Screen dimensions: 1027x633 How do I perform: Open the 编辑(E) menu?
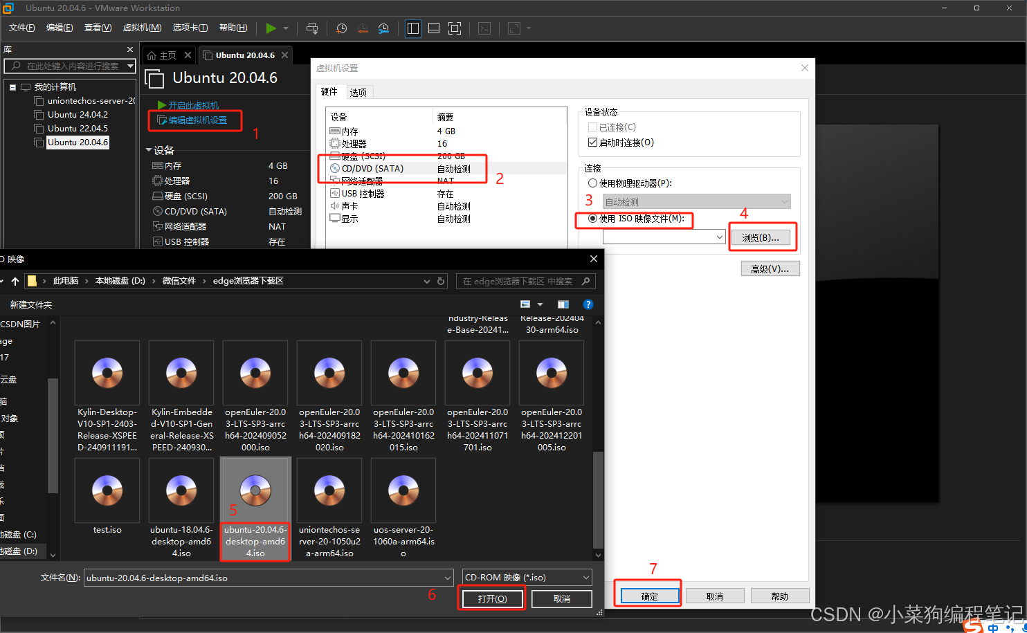[60, 28]
